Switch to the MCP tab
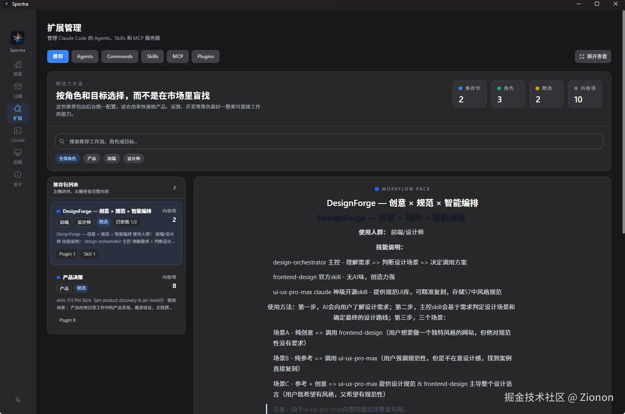Viewport: 625px width, 414px height. coord(178,56)
